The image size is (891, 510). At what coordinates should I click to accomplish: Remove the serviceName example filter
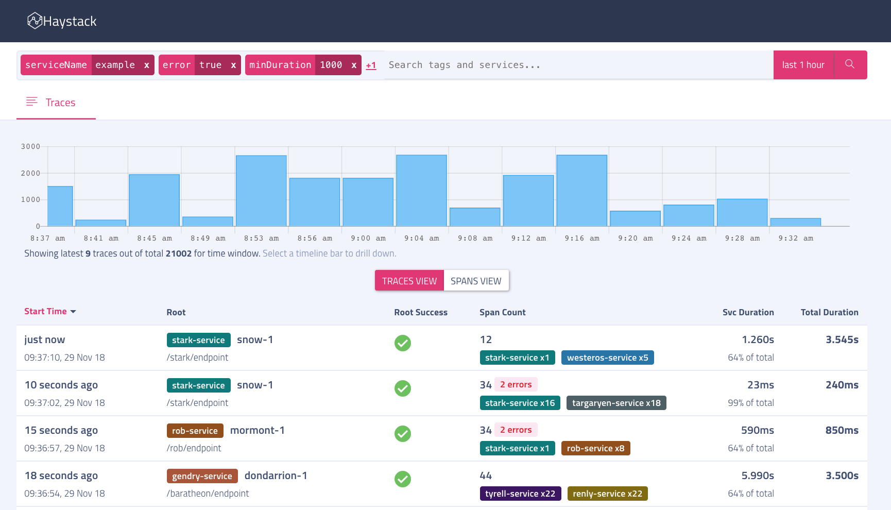tap(147, 65)
